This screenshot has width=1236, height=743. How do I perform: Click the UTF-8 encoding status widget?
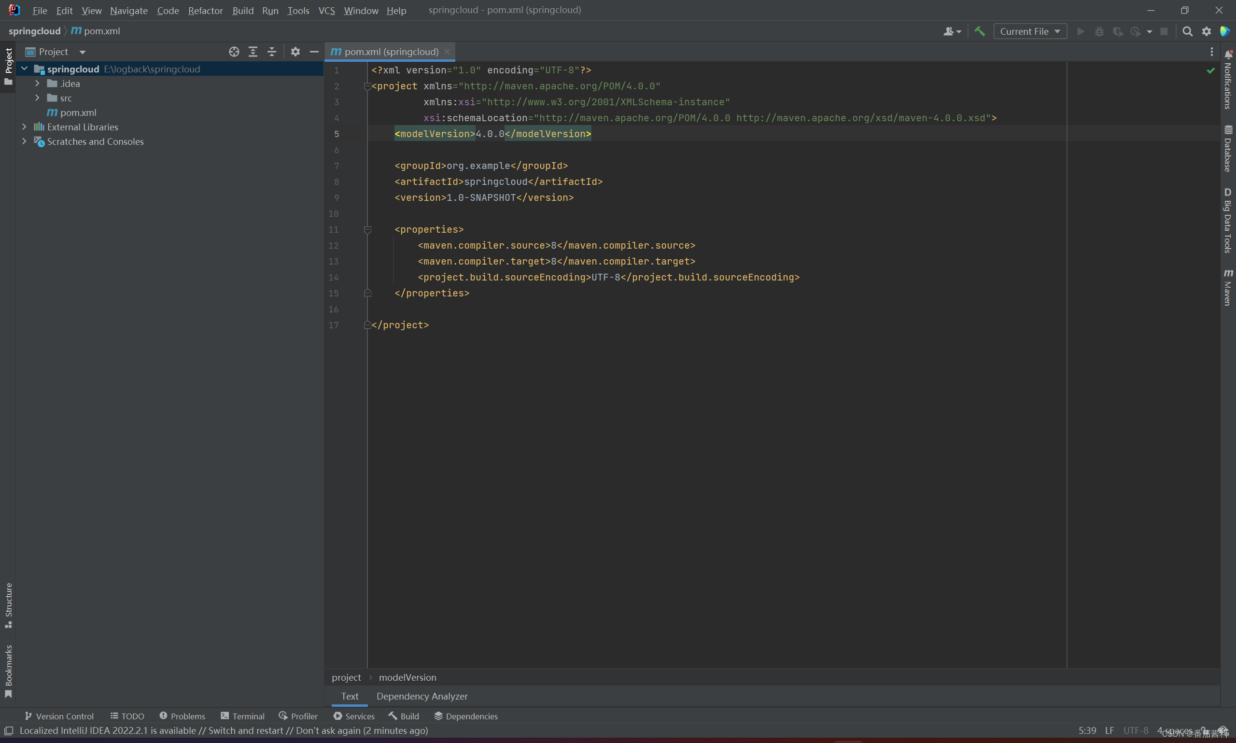coord(1135,730)
